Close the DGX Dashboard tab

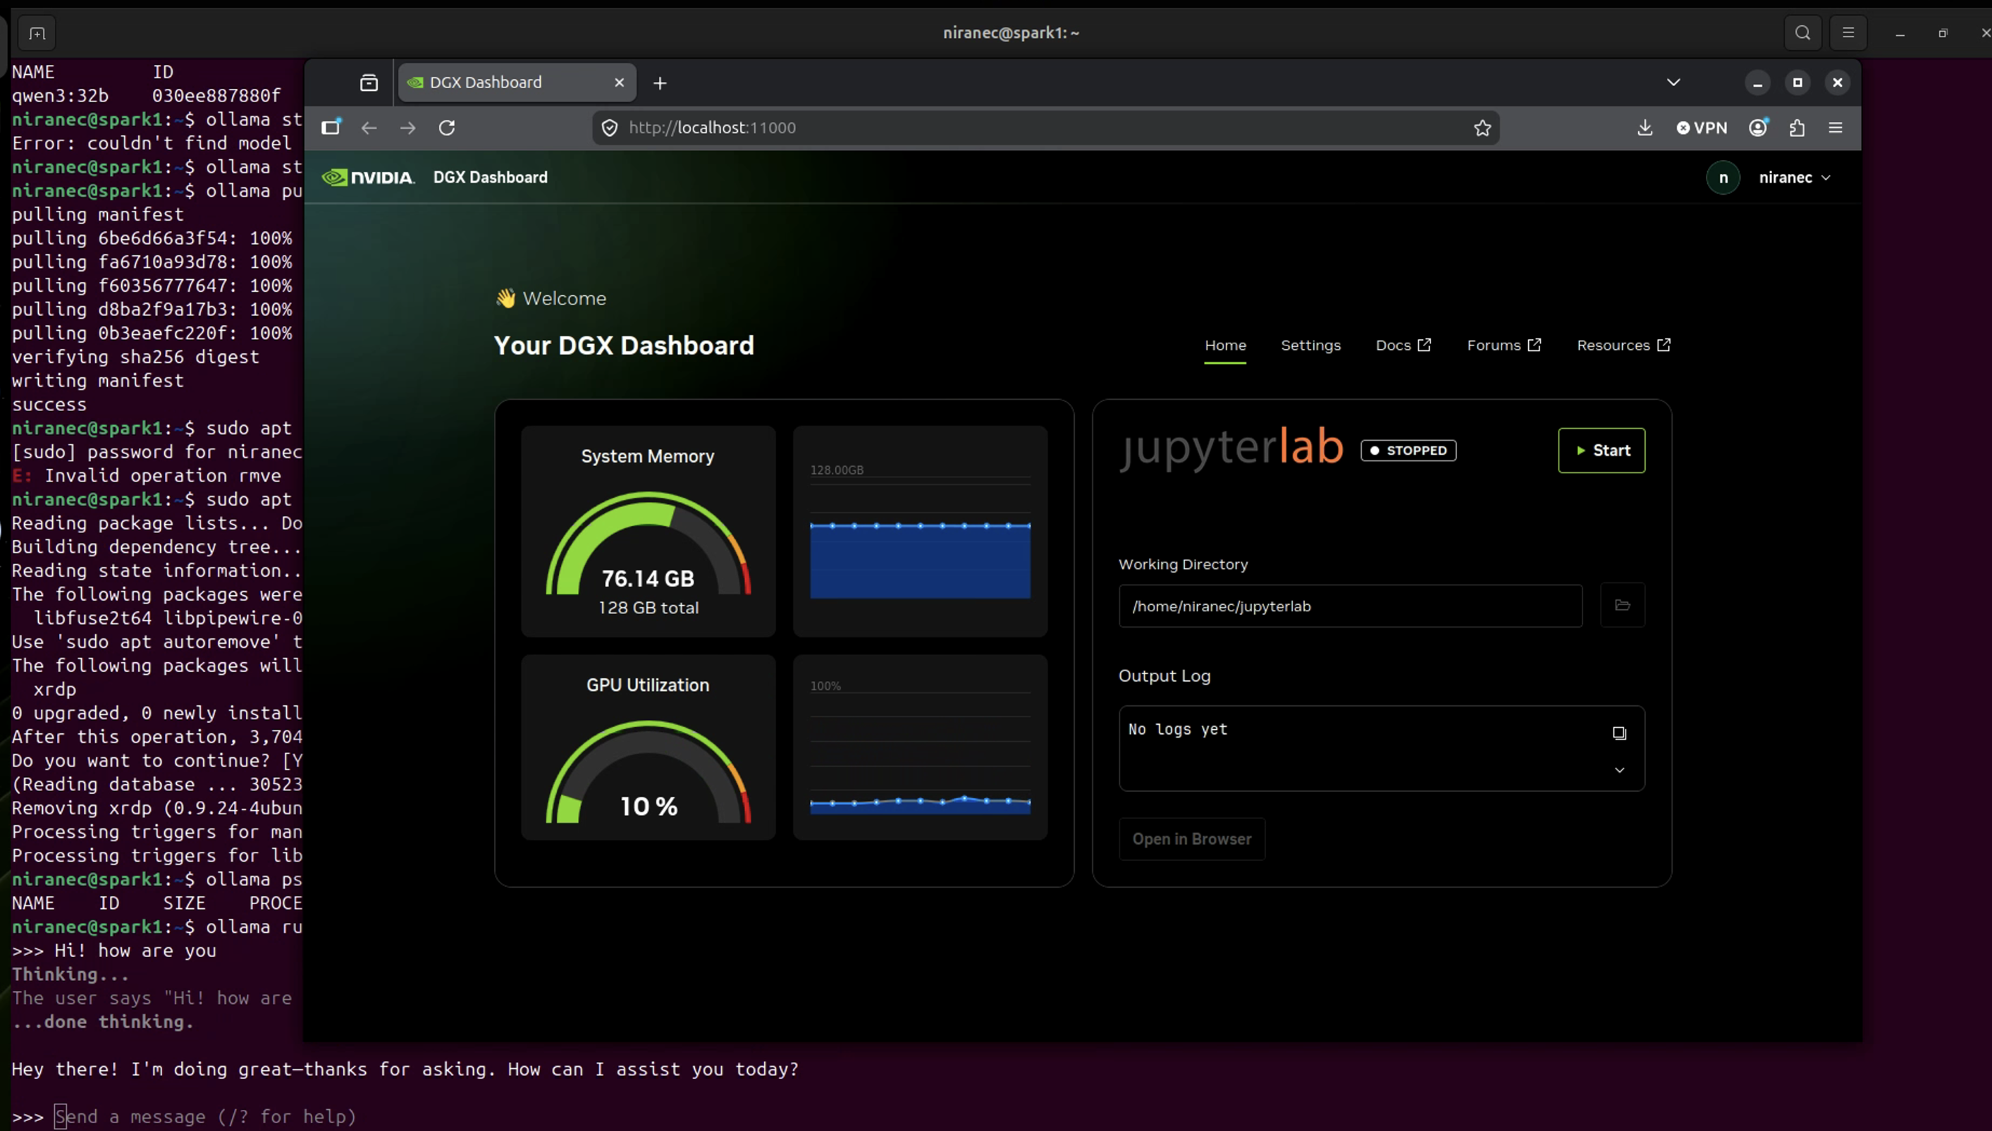619,82
